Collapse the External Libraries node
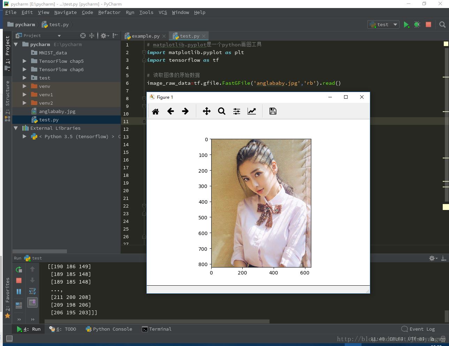 point(16,128)
